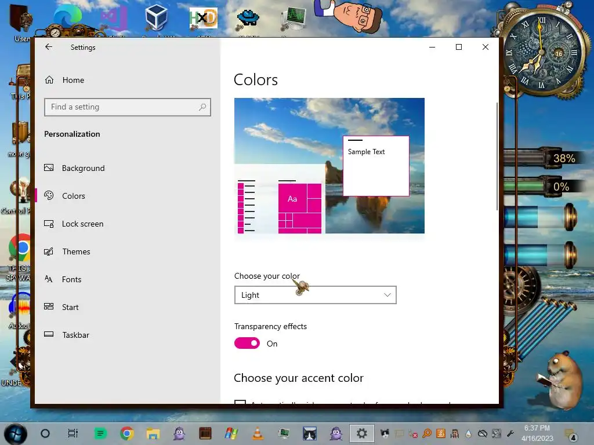The height and width of the screenshot is (445, 594).
Task: Click the steampunk clock desktop gadget
Action: tap(542, 51)
